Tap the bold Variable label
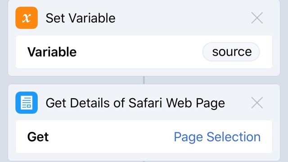Screen dimensions: 288x162 pyautogui.click(x=52, y=52)
